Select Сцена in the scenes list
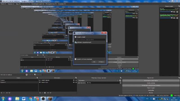This screenshot has height=101, width=180. 19,80
